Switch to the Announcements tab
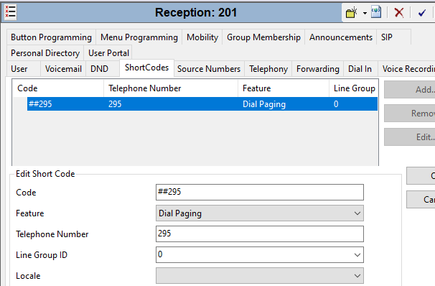Viewport: 435px width, 286px height. [x=341, y=37]
